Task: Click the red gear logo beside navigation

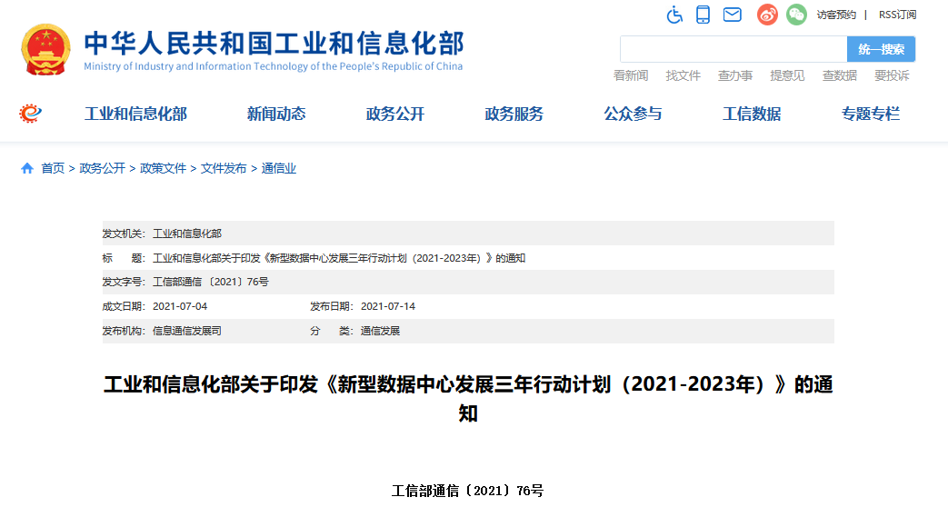Action: point(30,113)
